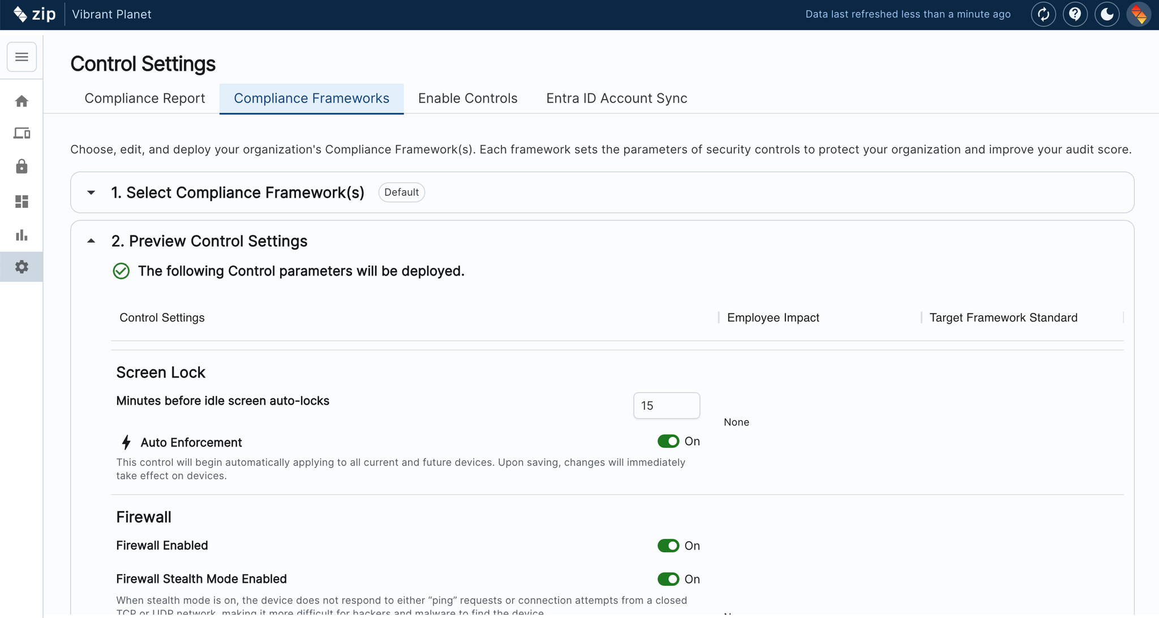Click the lock security sidebar icon
This screenshot has width=1159, height=618.
coord(22,166)
